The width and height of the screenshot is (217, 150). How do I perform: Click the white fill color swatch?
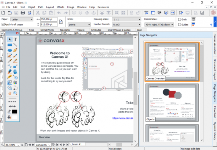coord(15,117)
